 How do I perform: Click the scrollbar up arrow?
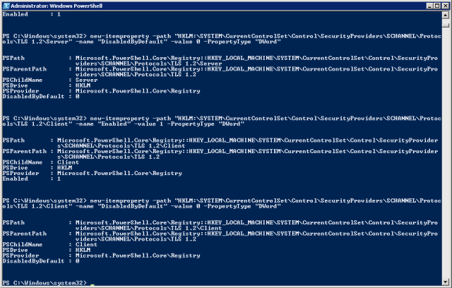[x=446, y=15]
